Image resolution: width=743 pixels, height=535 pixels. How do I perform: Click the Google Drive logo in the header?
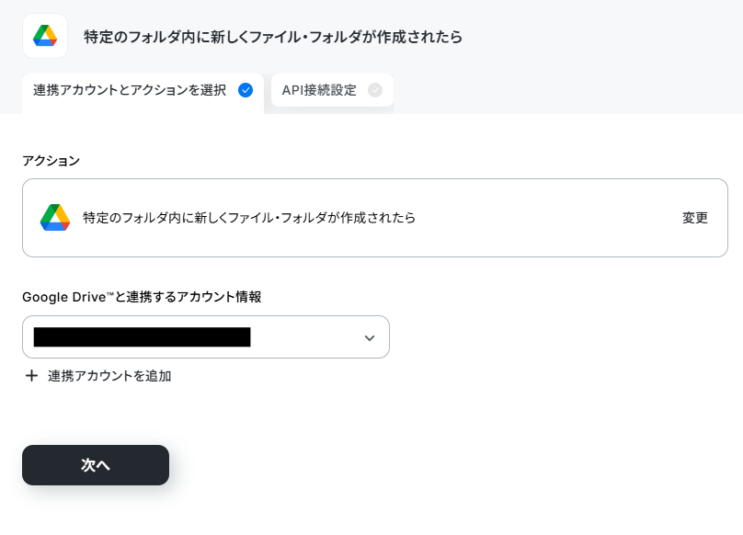(45, 36)
